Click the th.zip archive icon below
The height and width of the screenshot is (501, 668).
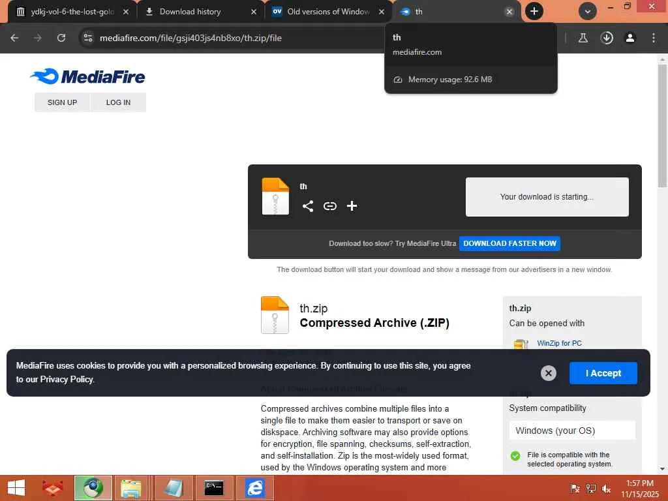(x=275, y=315)
